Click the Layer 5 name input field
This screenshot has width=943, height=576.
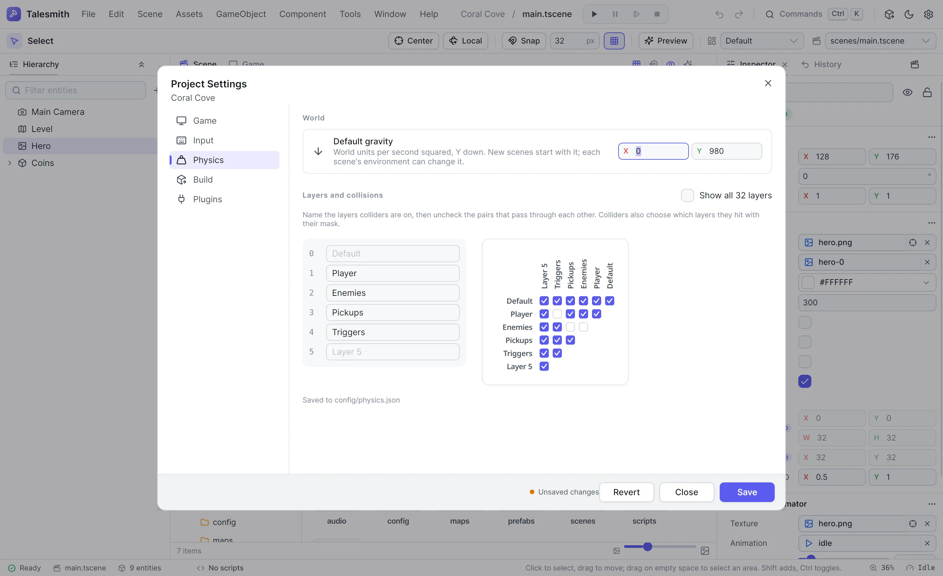tap(392, 352)
